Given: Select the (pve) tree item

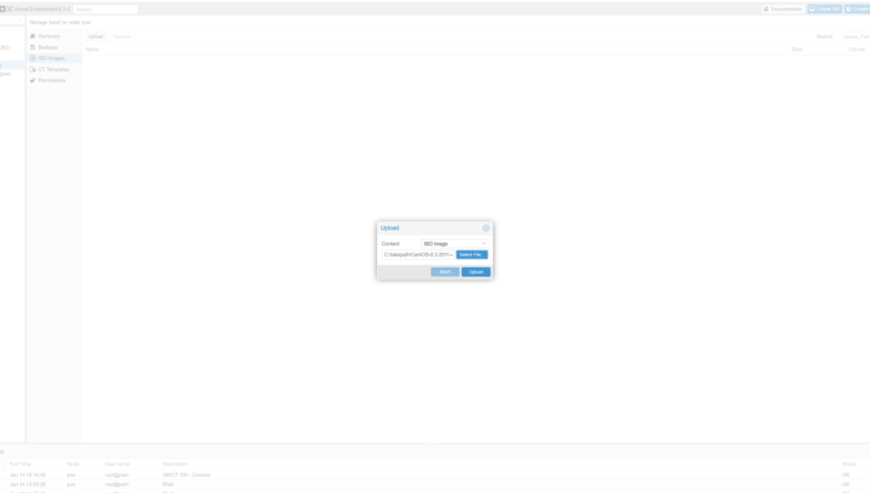Looking at the screenshot, I should tap(5, 74).
